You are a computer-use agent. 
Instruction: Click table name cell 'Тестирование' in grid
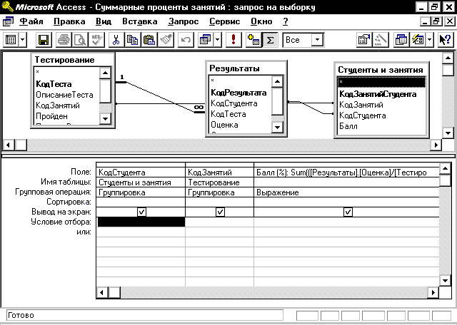coord(219,182)
